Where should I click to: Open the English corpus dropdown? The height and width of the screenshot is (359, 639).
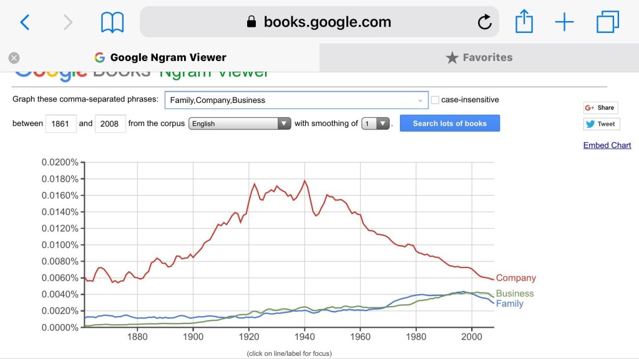[240, 123]
